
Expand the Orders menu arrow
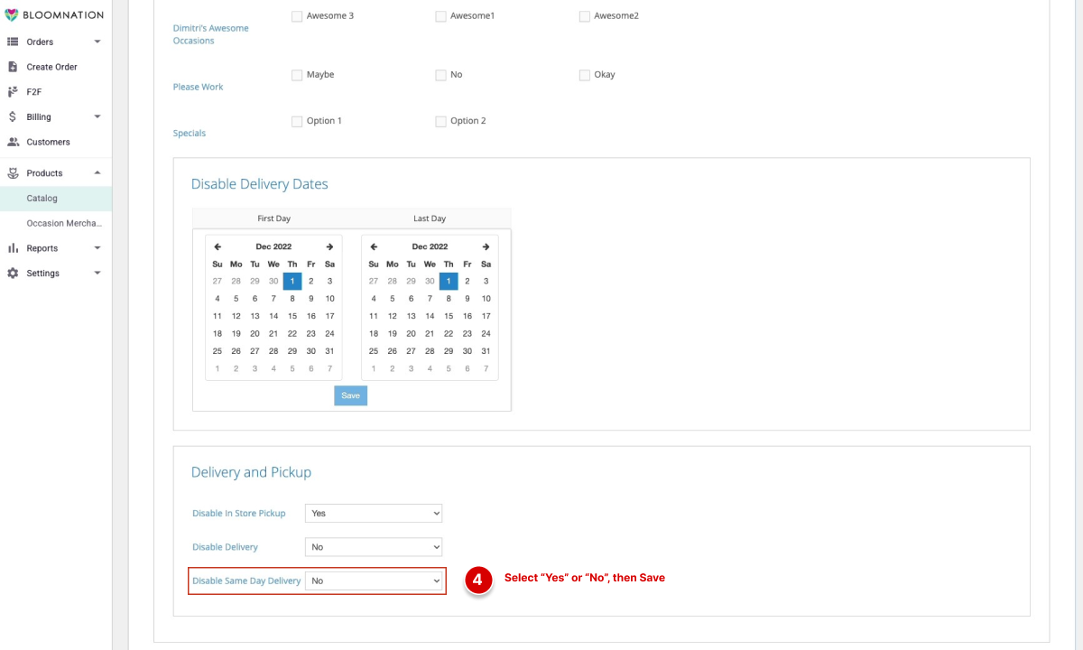point(97,42)
